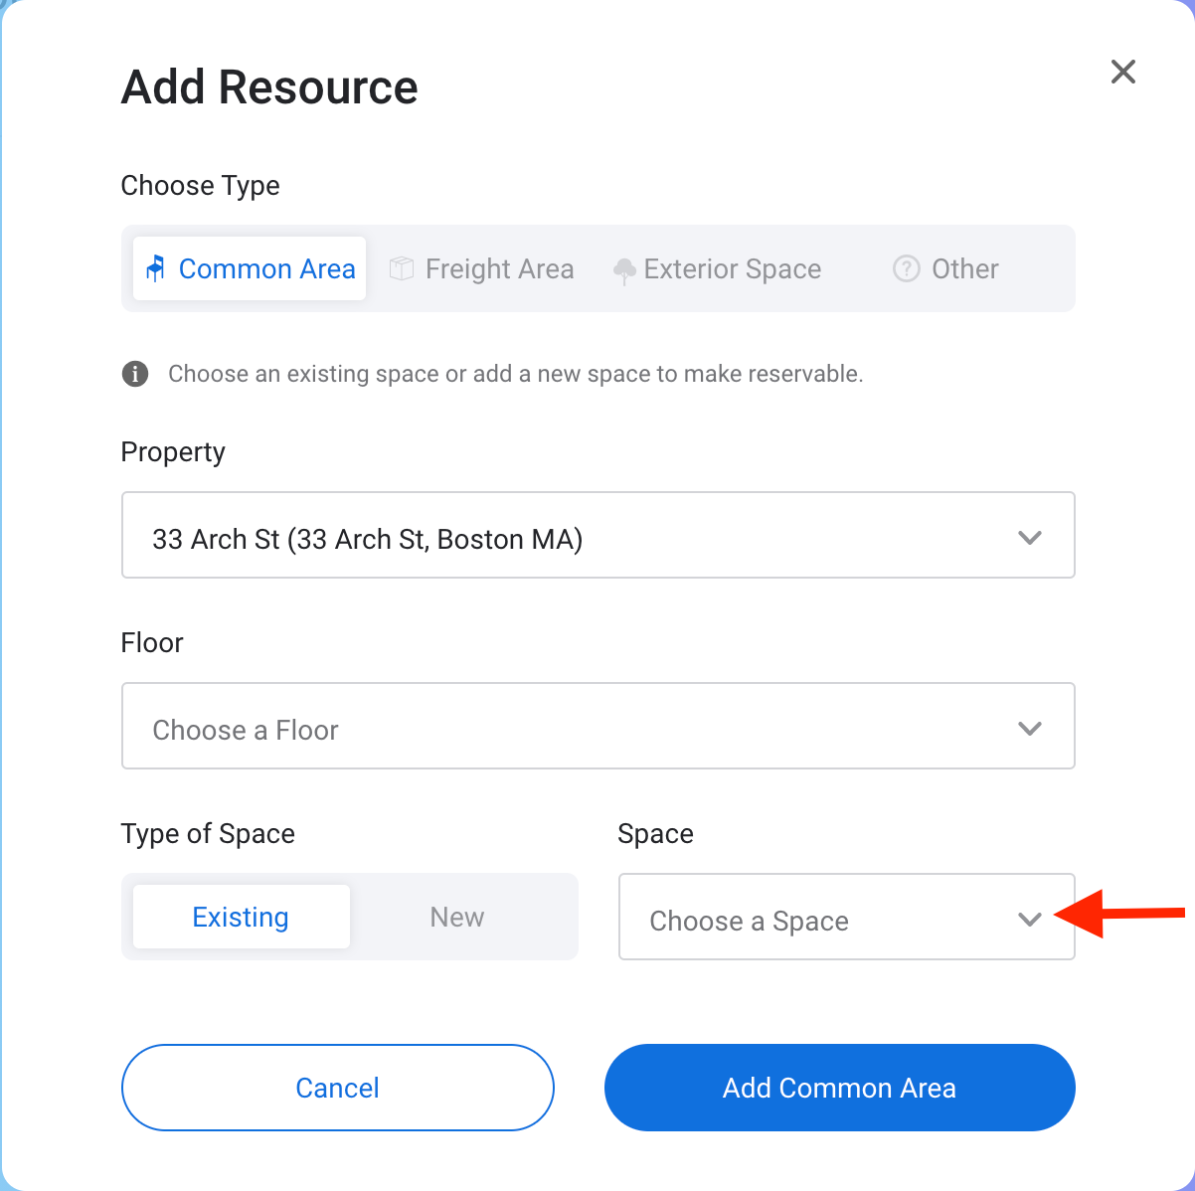Click the question mark icon beside Other
The width and height of the screenshot is (1195, 1191).
(x=906, y=268)
